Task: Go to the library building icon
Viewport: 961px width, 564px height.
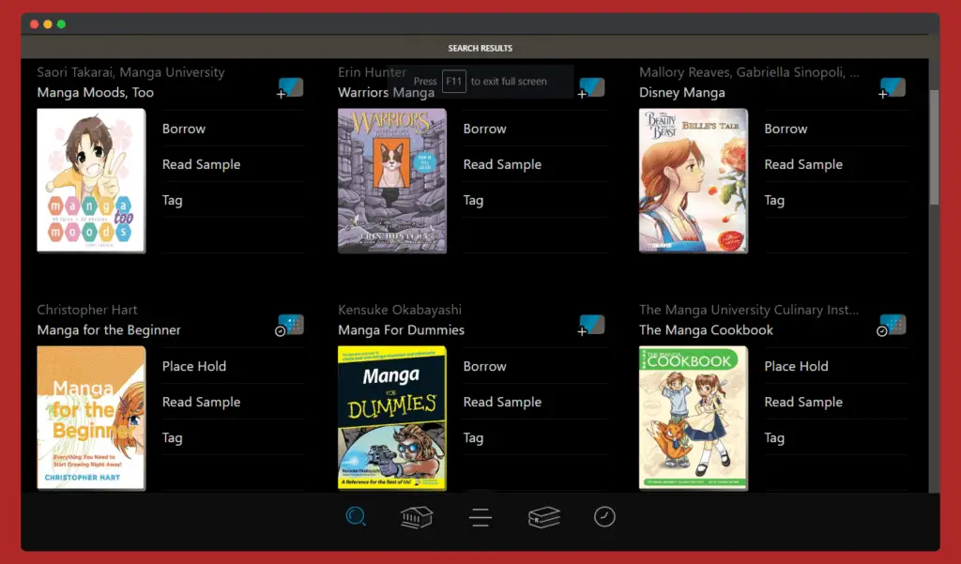Action: point(417,517)
